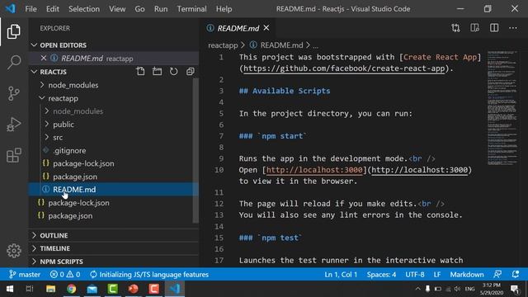
Task: Click the editor minimap
Action: point(502,108)
